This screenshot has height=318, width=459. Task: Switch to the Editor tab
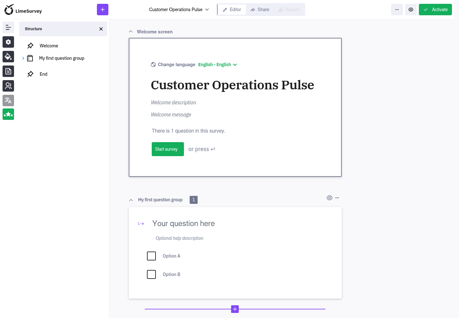click(x=232, y=10)
